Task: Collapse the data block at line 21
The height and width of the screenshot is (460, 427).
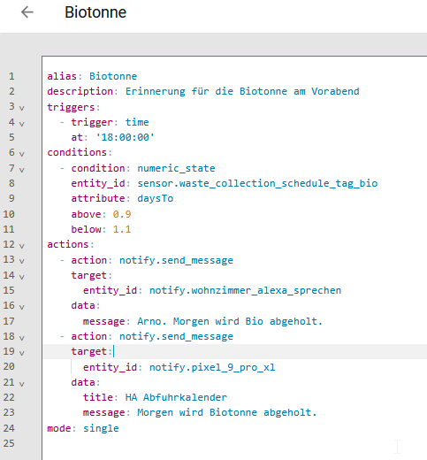Action: click(21, 384)
